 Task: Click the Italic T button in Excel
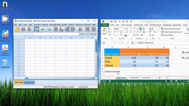click(x=118, y=32)
